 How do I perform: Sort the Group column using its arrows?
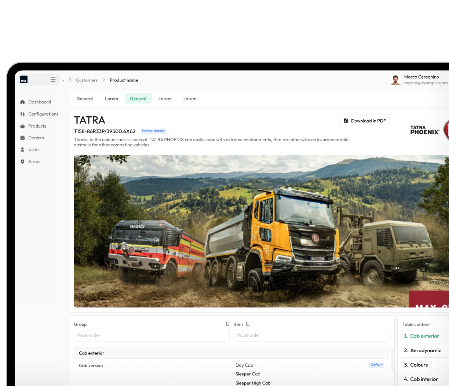(227, 324)
